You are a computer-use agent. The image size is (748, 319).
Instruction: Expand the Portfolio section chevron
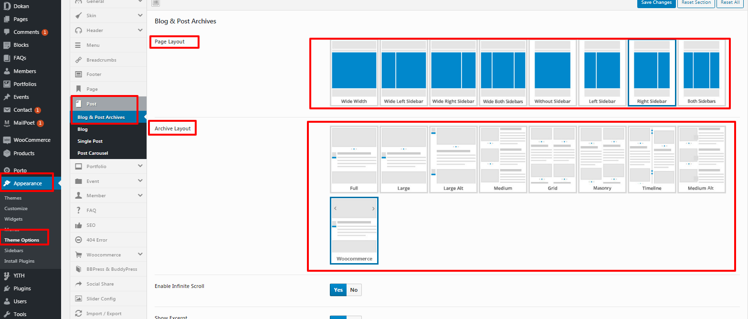pos(140,166)
